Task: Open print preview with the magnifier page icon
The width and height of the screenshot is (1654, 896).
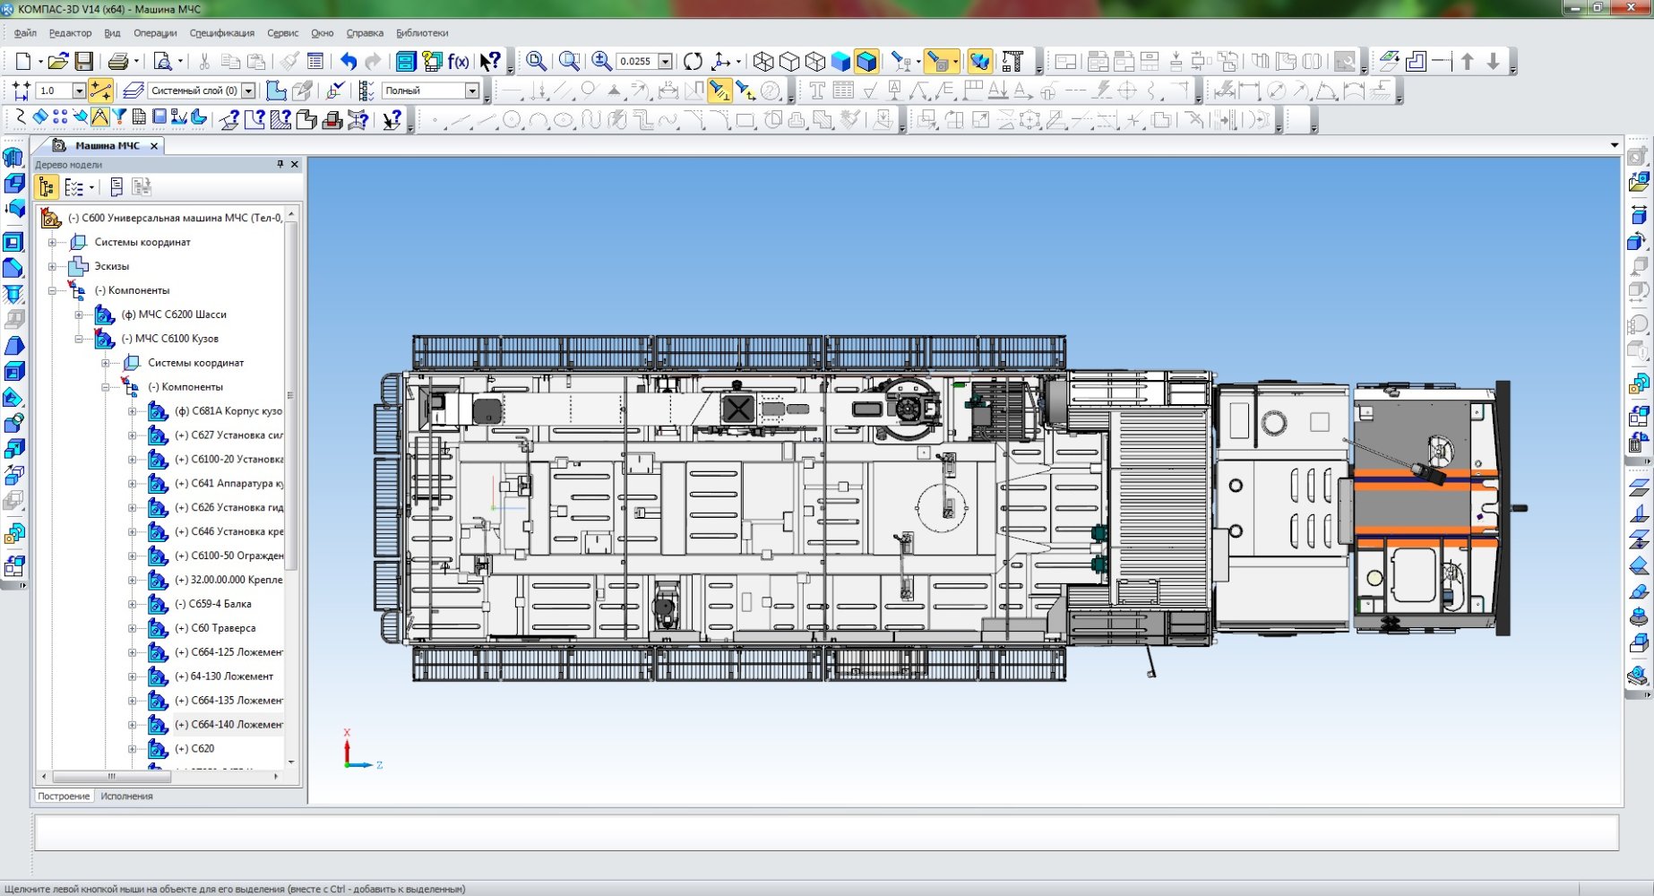Action: pos(163,61)
